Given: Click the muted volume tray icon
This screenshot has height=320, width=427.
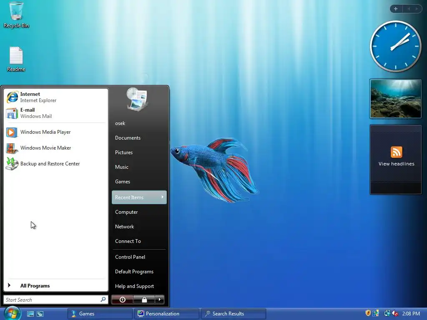Looking at the screenshot, I should tap(395, 313).
